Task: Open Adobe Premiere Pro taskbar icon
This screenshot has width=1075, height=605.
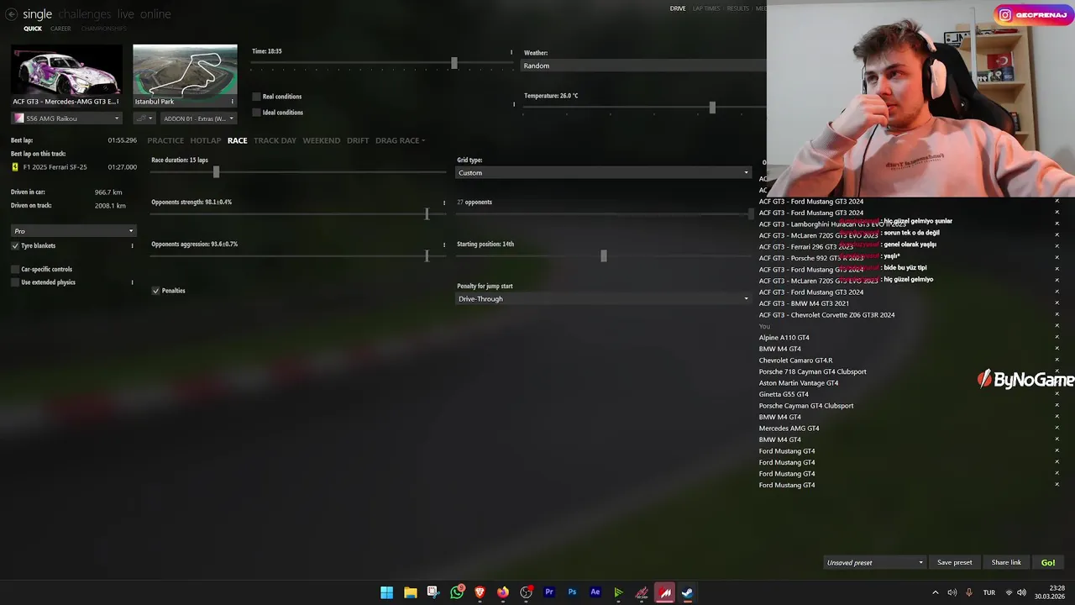Action: pyautogui.click(x=549, y=592)
